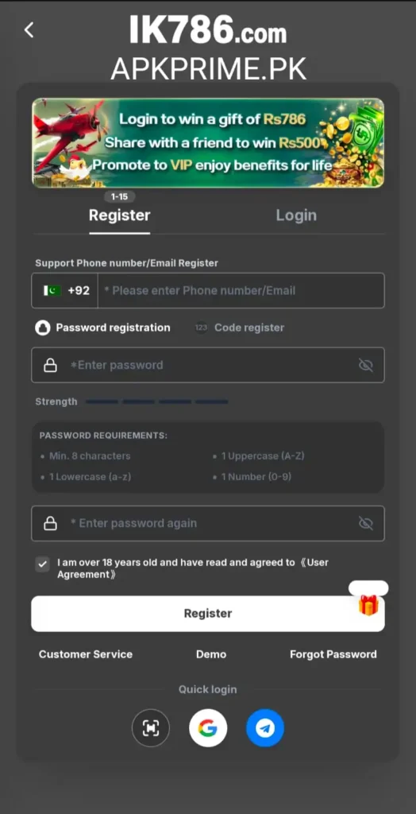416x814 pixels.
Task: Tap the 123 Code register icon
Action: [x=202, y=328]
